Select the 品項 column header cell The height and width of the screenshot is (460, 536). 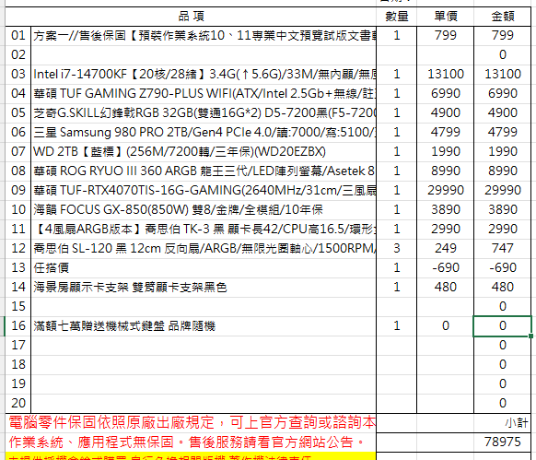coord(191,16)
